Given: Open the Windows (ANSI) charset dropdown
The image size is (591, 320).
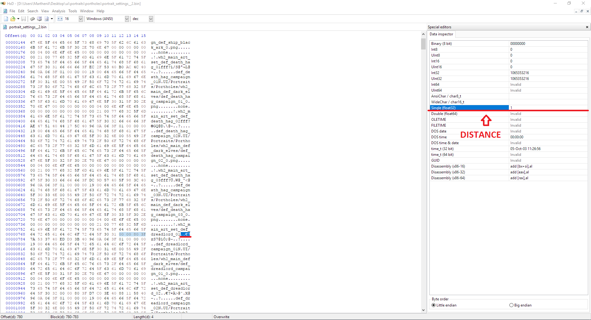Looking at the screenshot, I should (x=127, y=19).
